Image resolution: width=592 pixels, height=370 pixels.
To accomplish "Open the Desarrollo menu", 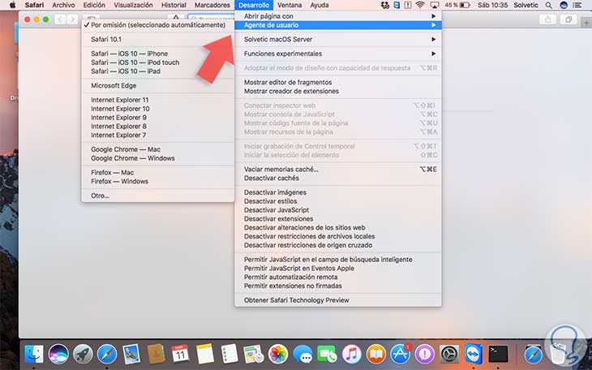I will tap(254, 5).
